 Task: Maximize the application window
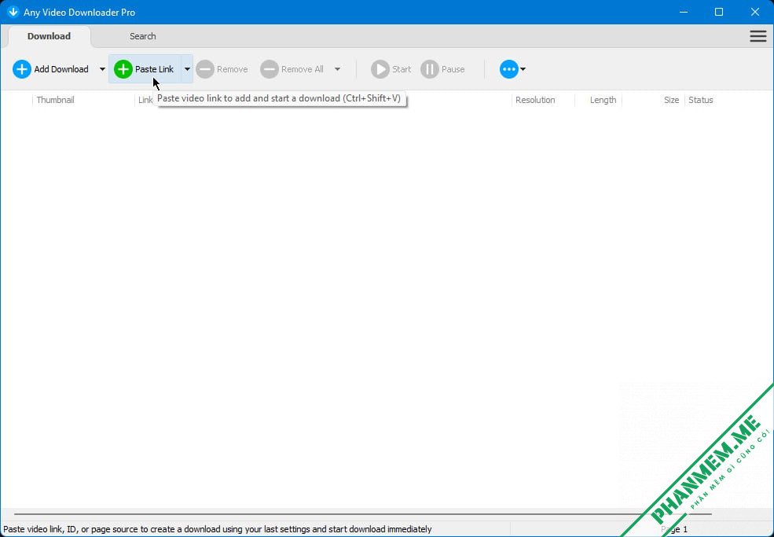(719, 12)
